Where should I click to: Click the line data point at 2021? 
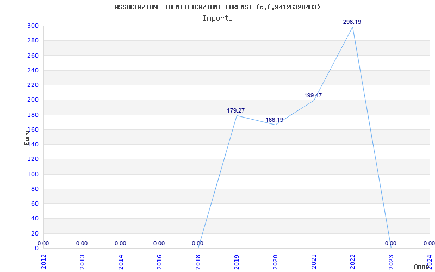point(314,100)
